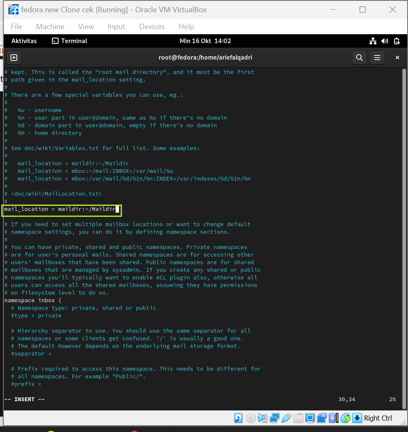Image resolution: width=408 pixels, height=432 pixels.
Task: Click the shared folders indicator icon
Action: point(298,418)
